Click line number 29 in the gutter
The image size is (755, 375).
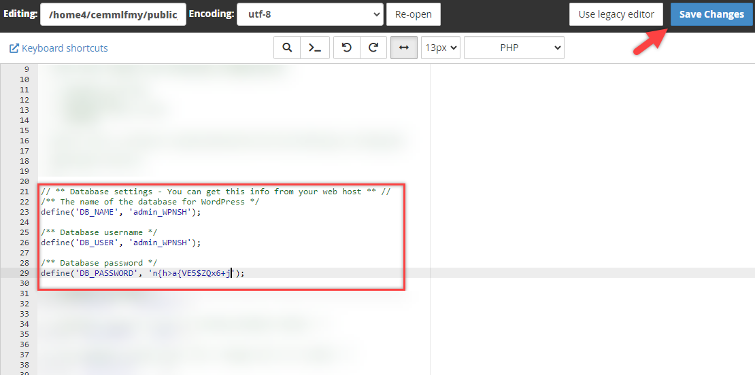point(24,273)
